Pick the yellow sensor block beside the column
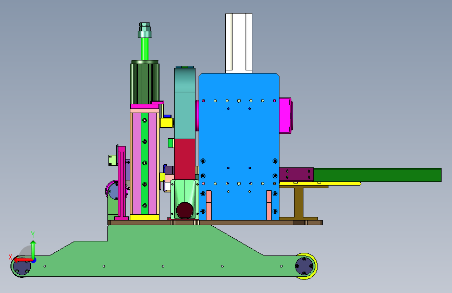Screen dimensions: 452x293 [166, 123]
